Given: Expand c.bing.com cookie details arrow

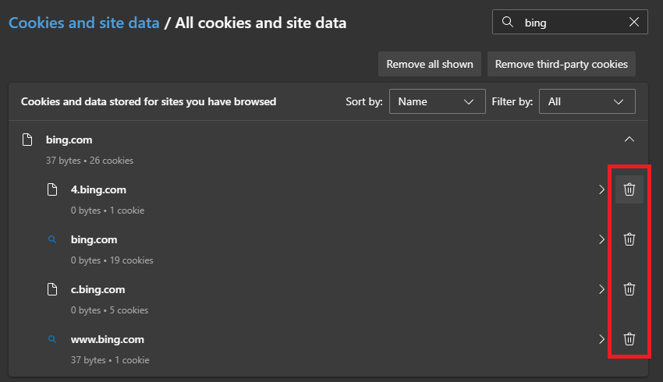Looking at the screenshot, I should point(601,289).
